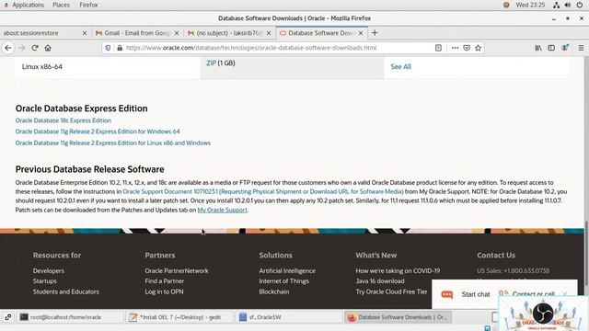Click Startups footer link
This screenshot has height=331, width=589.
click(45, 281)
